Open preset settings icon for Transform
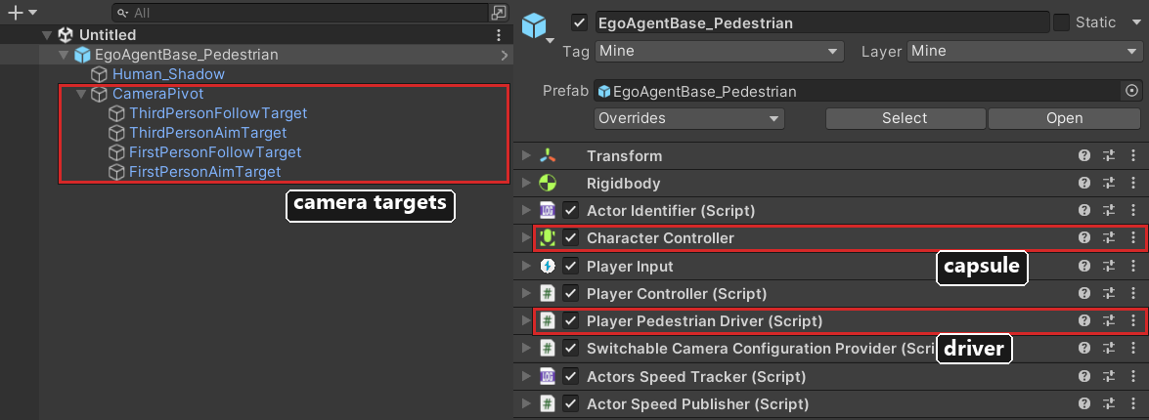1149x420 pixels. click(x=1109, y=156)
